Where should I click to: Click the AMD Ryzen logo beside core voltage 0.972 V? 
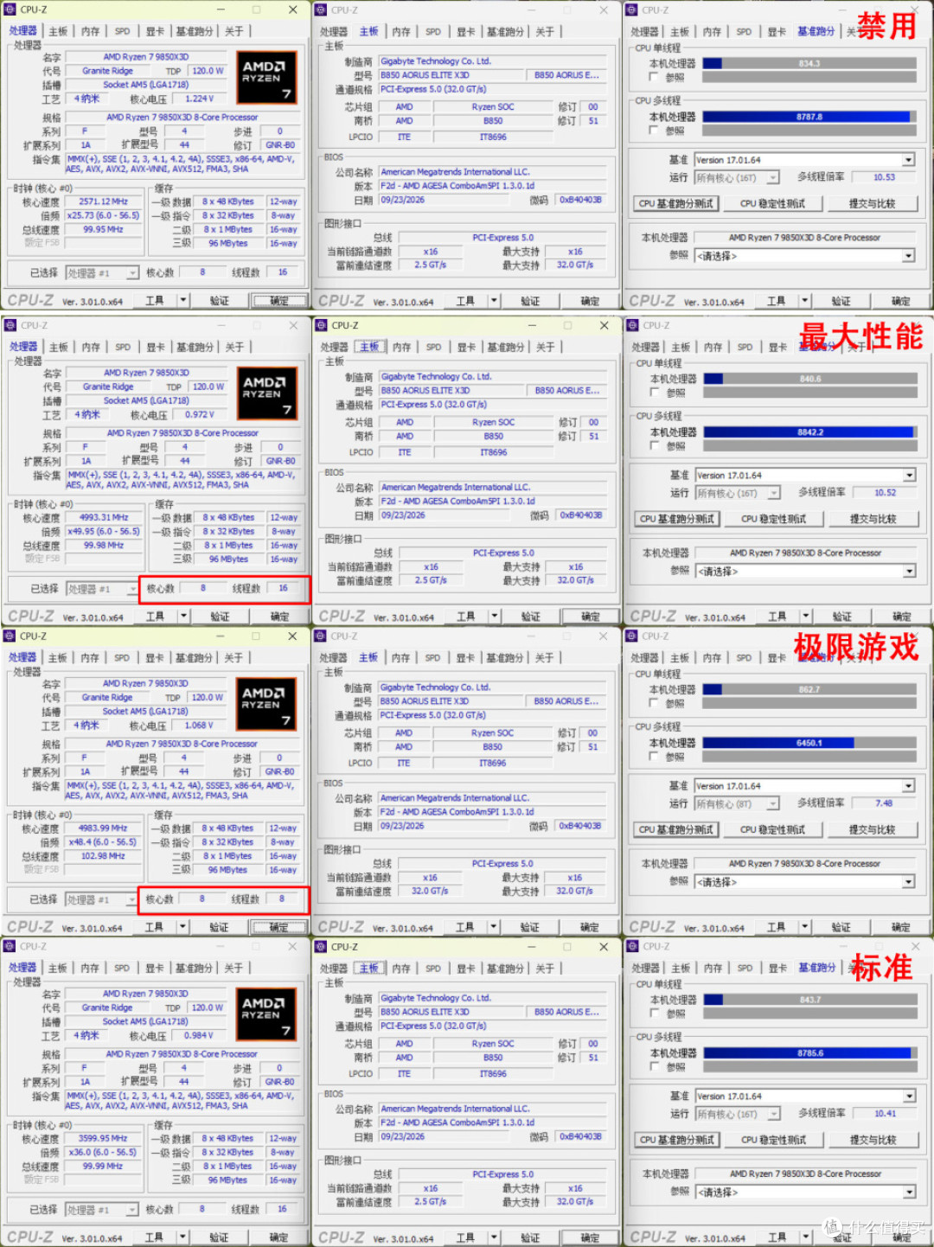click(267, 393)
